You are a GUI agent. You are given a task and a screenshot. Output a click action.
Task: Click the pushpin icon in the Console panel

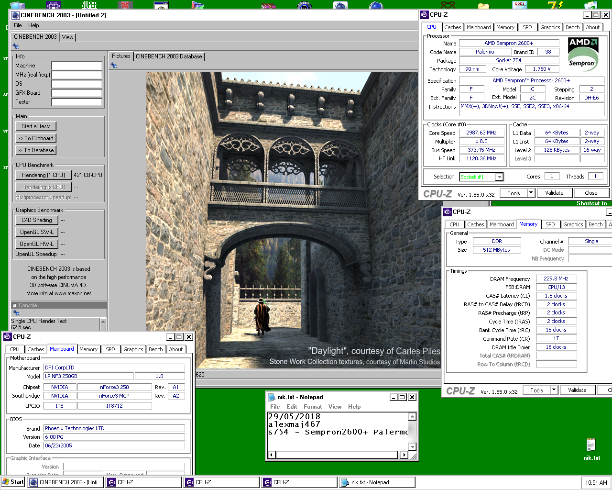(x=16, y=313)
